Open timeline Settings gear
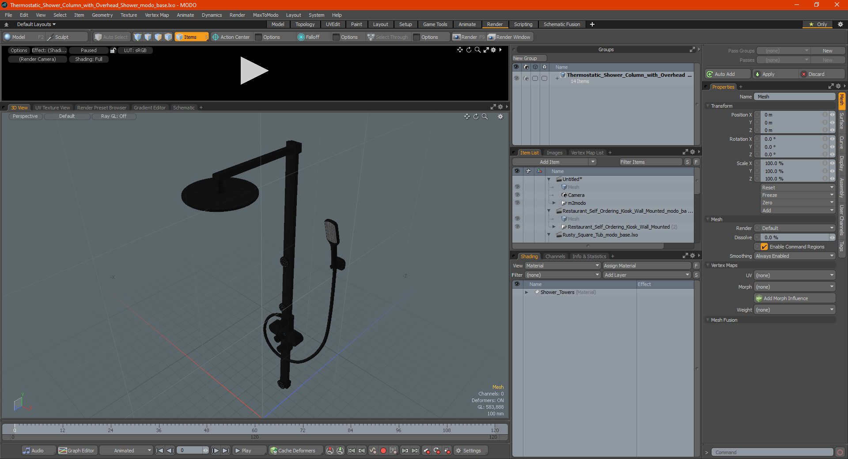Image resolution: width=848 pixels, height=459 pixels. point(471,451)
